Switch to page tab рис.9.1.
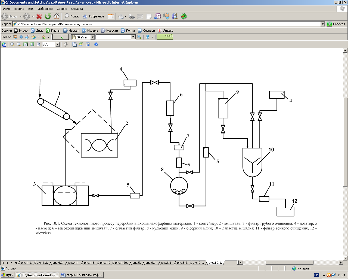This screenshot has width=348, height=279. click(198, 263)
